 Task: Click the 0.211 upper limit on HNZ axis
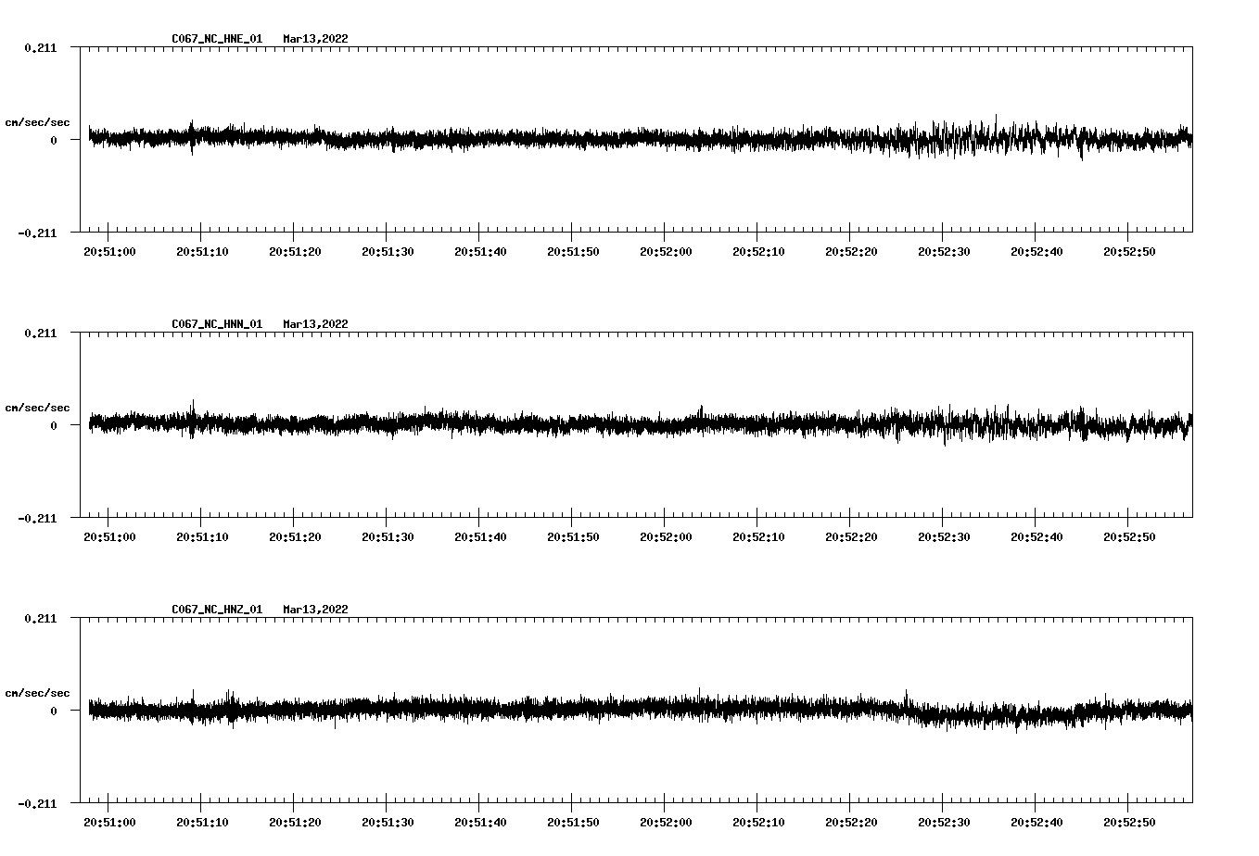point(40,619)
